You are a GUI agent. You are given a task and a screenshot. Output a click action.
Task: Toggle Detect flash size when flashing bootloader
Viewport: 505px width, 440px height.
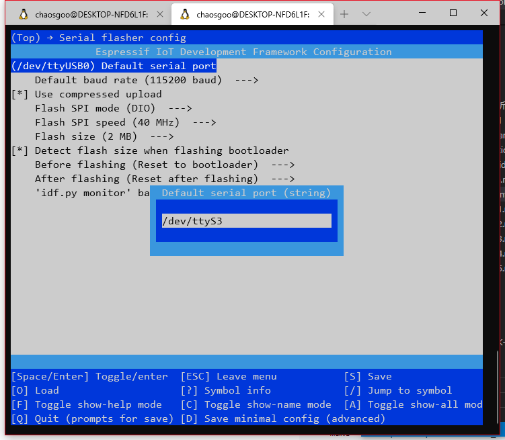point(161,150)
